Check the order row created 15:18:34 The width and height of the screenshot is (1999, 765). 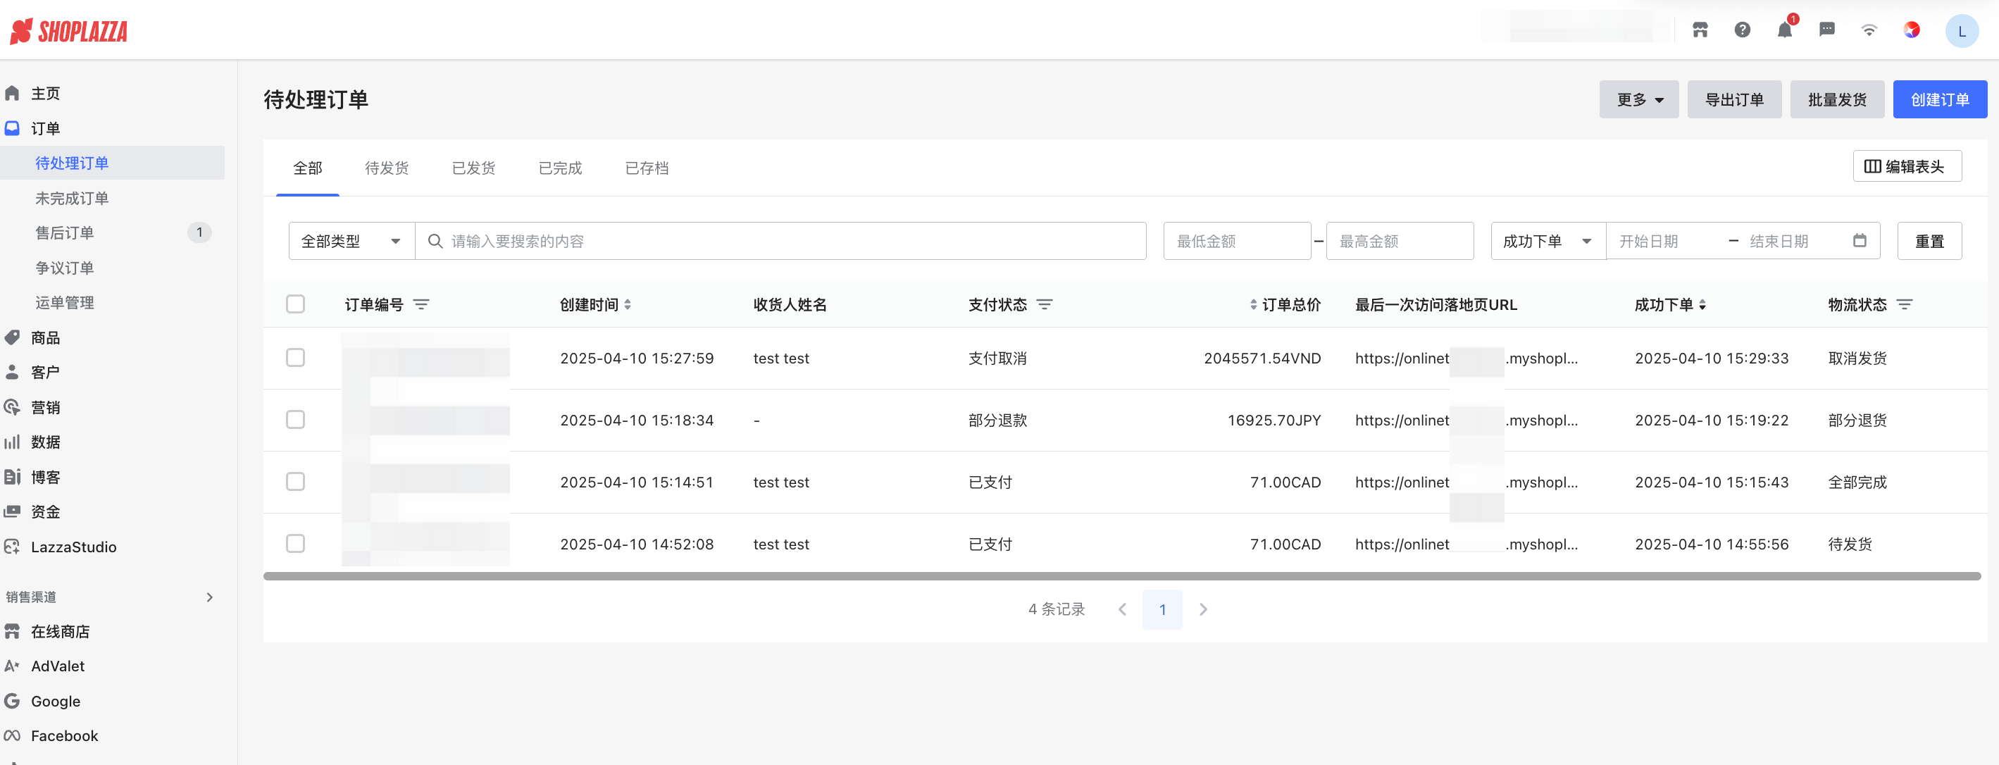coord(295,420)
